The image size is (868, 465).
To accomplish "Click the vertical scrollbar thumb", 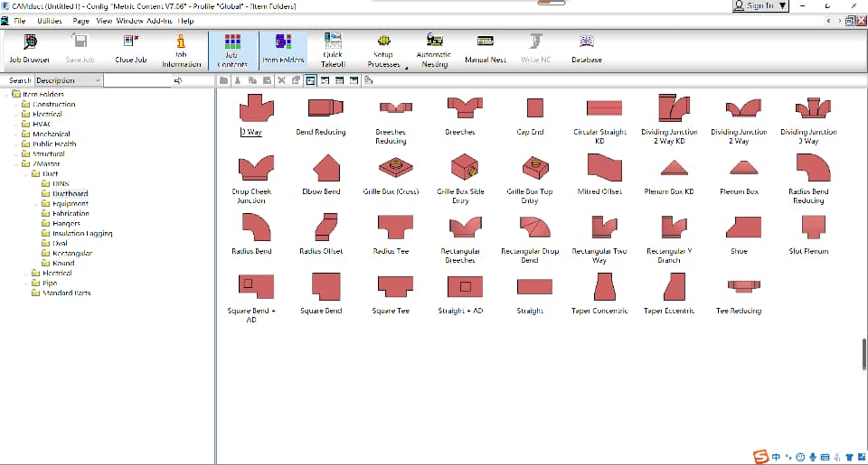I will point(863,354).
